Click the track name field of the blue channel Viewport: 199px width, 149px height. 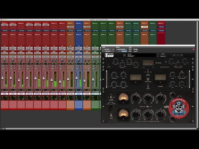click(x=78, y=94)
